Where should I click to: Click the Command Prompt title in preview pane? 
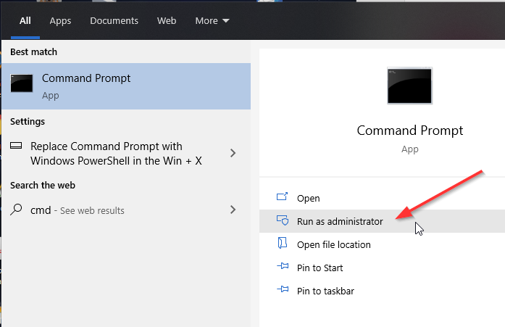pyautogui.click(x=409, y=131)
